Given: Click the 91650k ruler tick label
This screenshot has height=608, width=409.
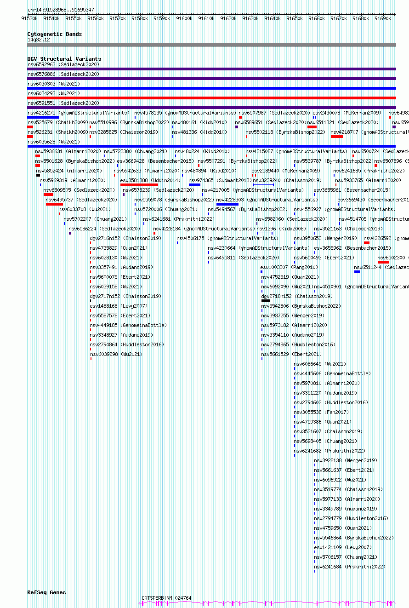Looking at the screenshot, I should [x=295, y=18].
